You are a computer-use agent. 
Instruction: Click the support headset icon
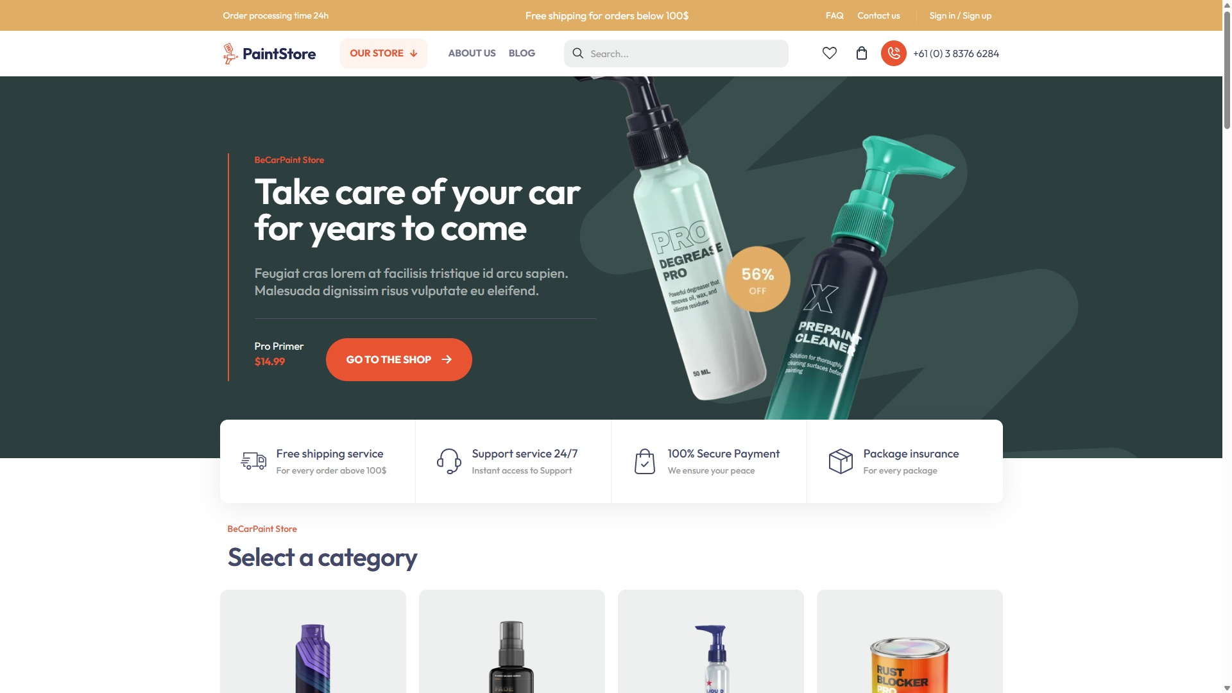tap(449, 461)
